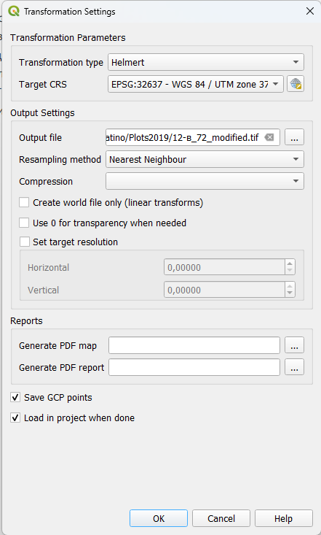
Task: Confirm settings with OK button
Action: pos(159,518)
